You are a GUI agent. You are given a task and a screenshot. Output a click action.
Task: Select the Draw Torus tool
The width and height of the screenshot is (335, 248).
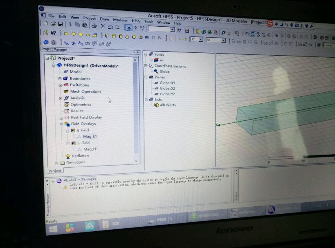click(x=140, y=37)
